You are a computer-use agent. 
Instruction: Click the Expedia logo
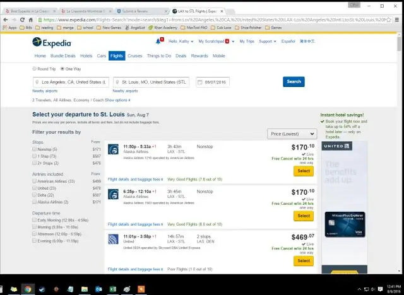coord(52,42)
